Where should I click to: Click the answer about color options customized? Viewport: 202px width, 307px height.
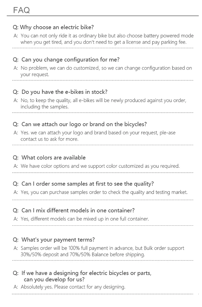100,166
